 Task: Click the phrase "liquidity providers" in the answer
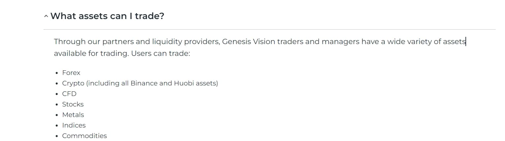click(186, 42)
